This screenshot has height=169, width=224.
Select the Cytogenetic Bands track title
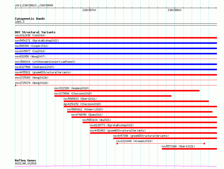[30, 19]
